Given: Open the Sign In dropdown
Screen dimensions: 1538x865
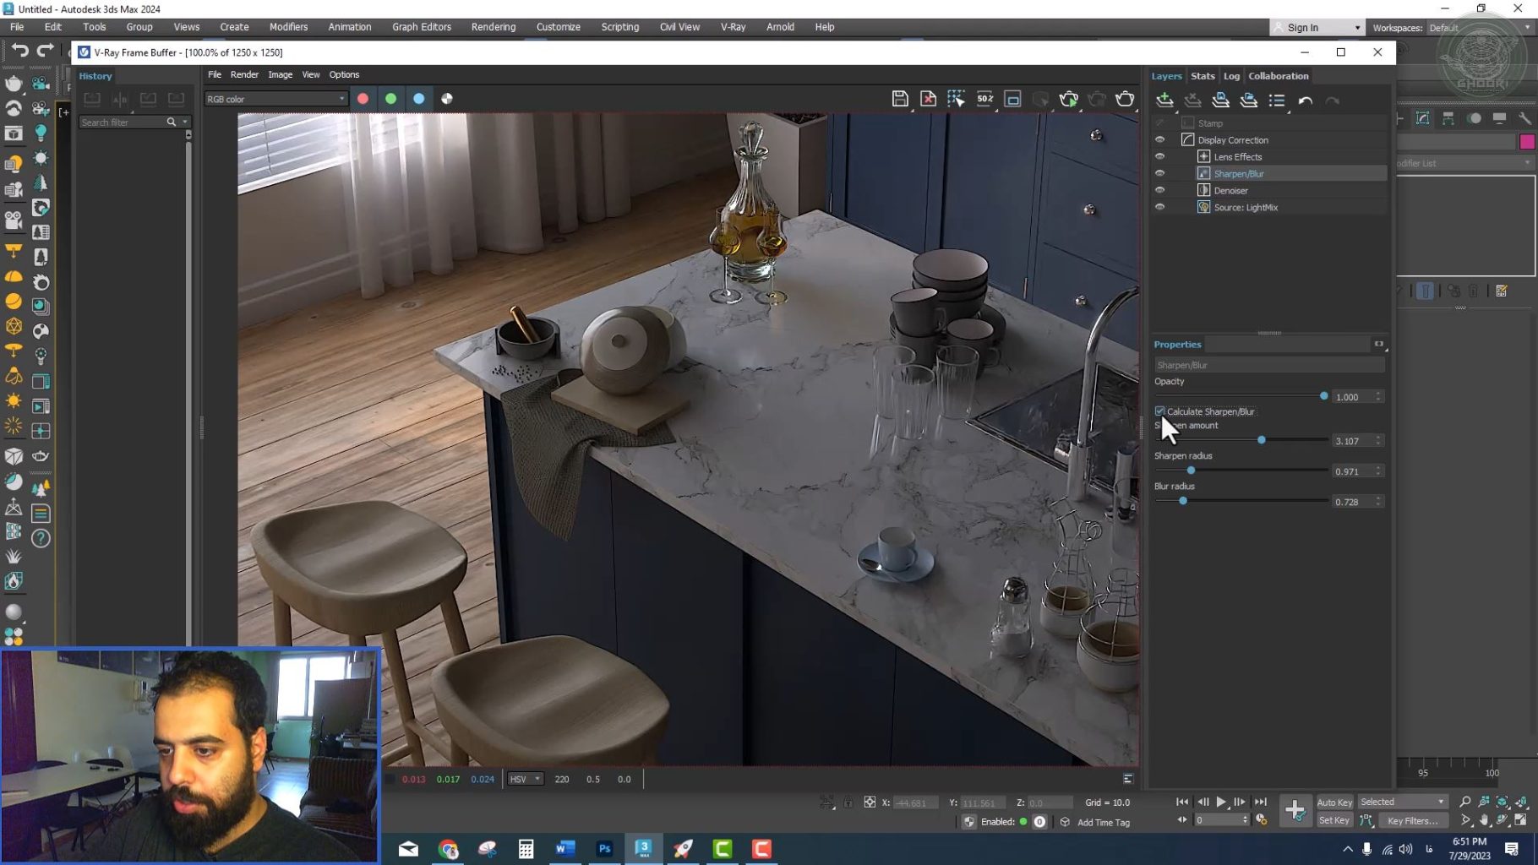Looking at the screenshot, I should coord(1317,27).
